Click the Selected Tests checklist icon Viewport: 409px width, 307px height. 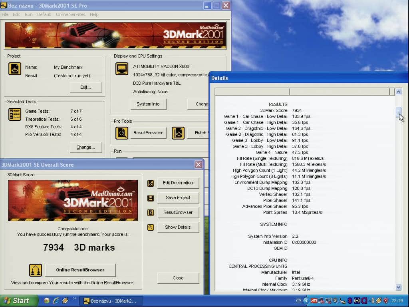pyautogui.click(x=15, y=114)
